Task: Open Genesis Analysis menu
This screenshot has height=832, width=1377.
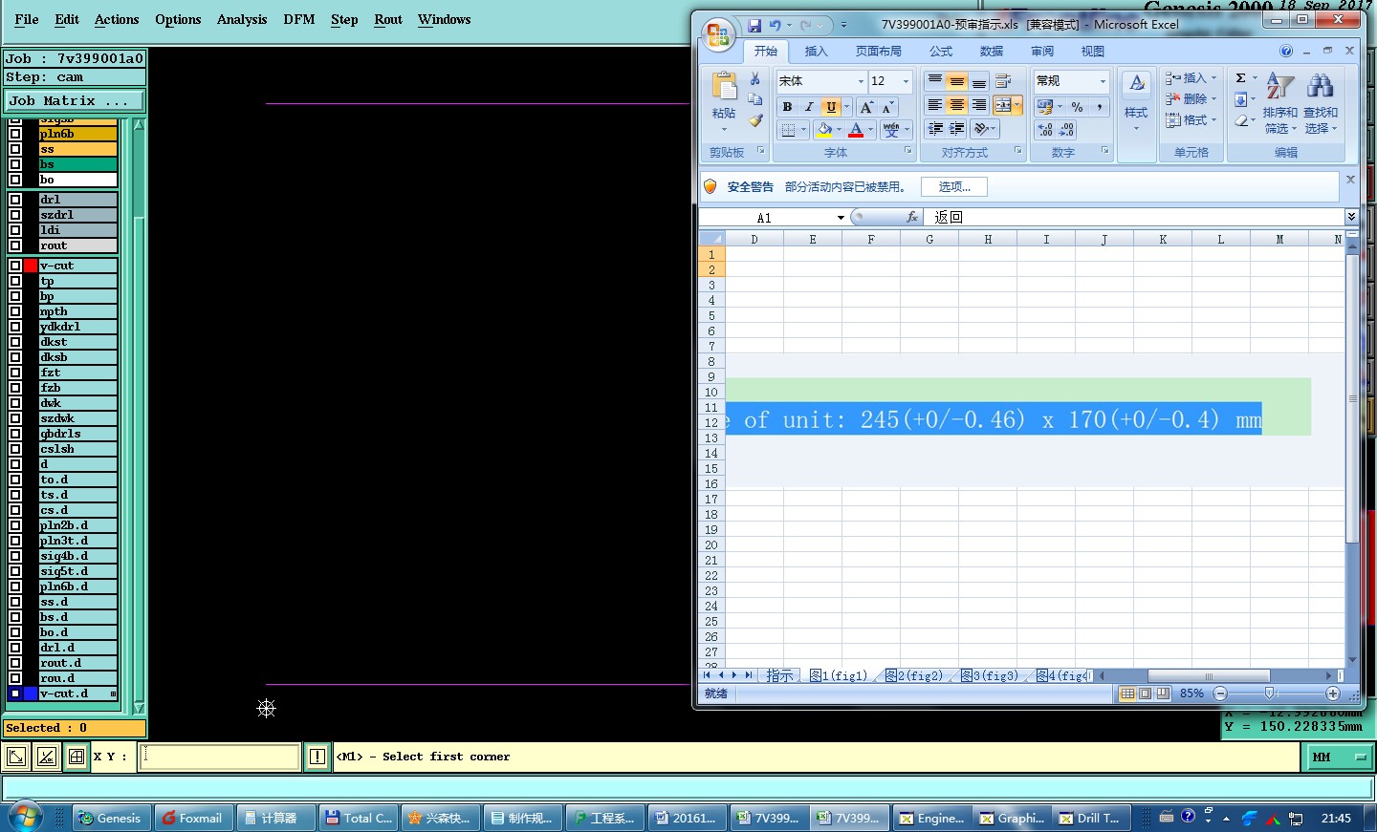Action: click(242, 19)
